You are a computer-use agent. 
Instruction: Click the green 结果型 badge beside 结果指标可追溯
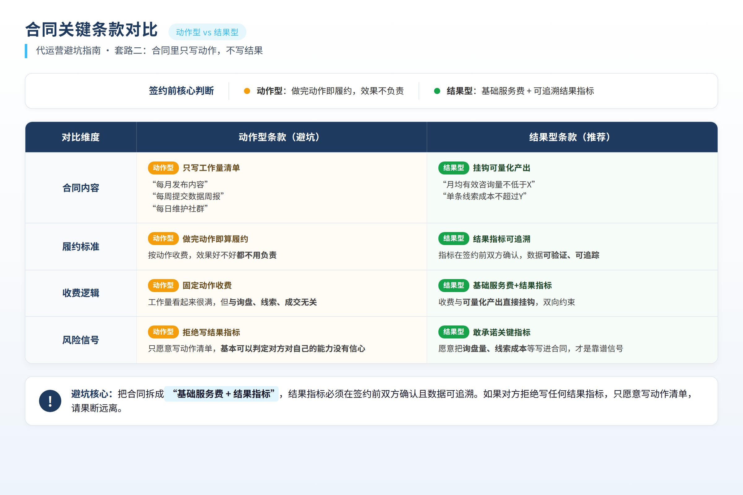tap(454, 238)
